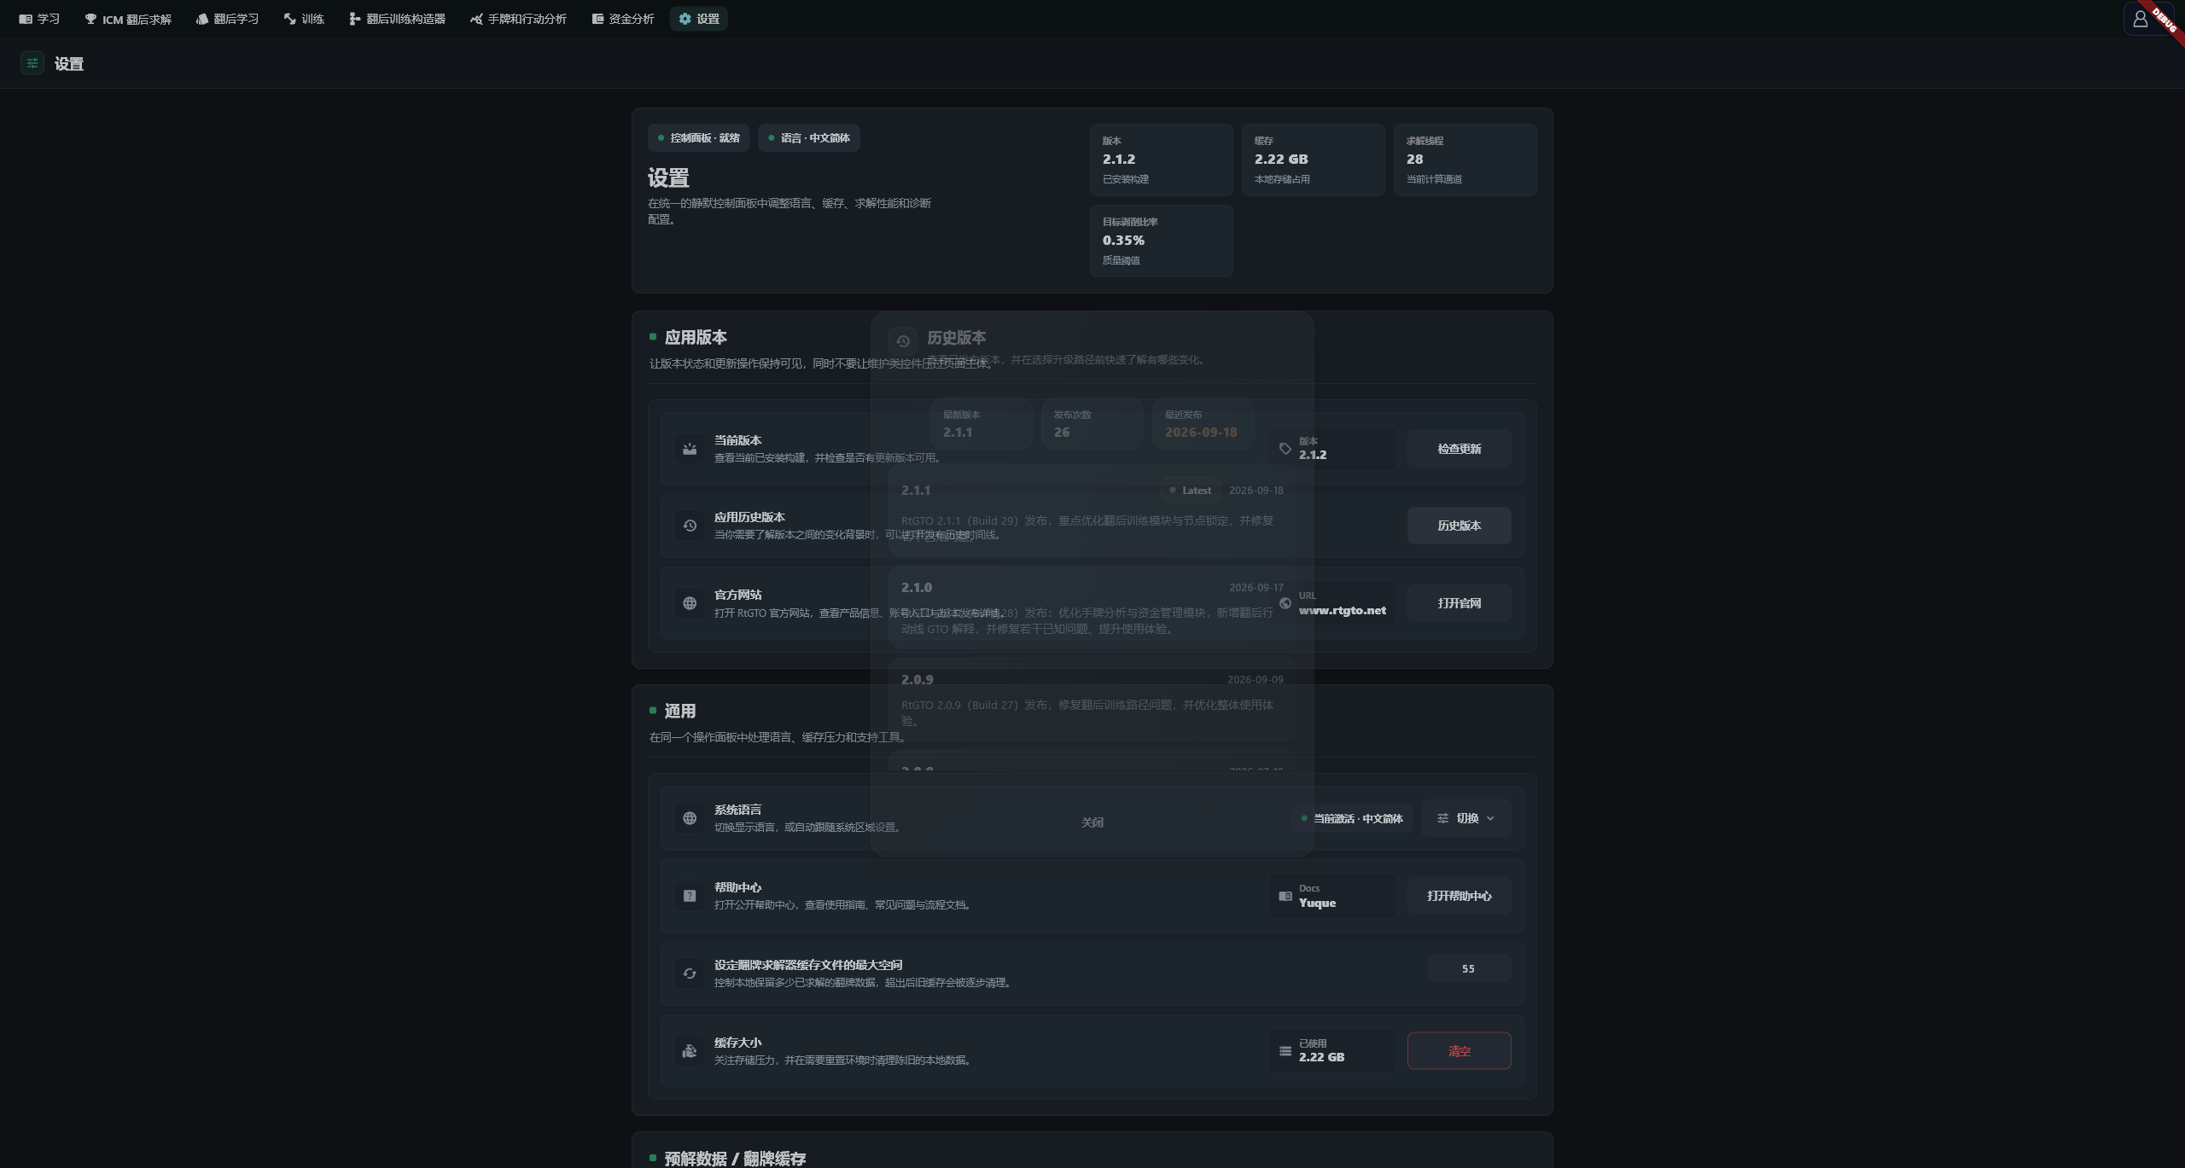Image resolution: width=2185 pixels, height=1168 pixels.
Task: Click the user account icon
Action: coord(2140,19)
